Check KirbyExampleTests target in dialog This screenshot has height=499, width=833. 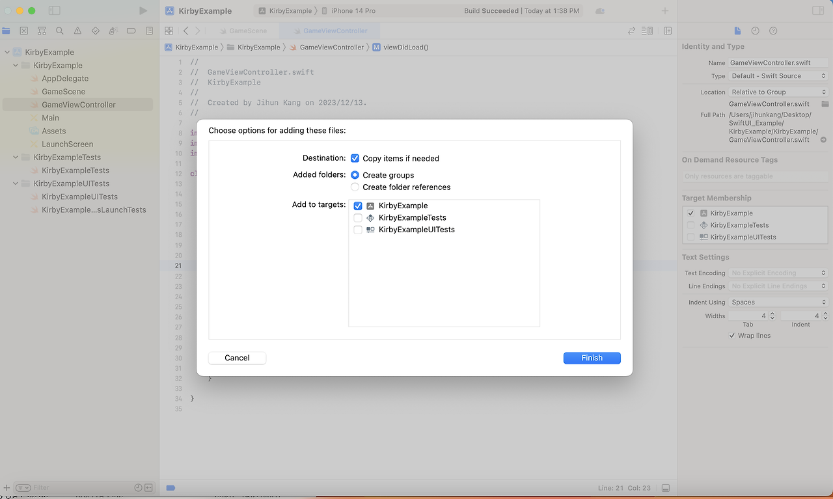tap(358, 217)
